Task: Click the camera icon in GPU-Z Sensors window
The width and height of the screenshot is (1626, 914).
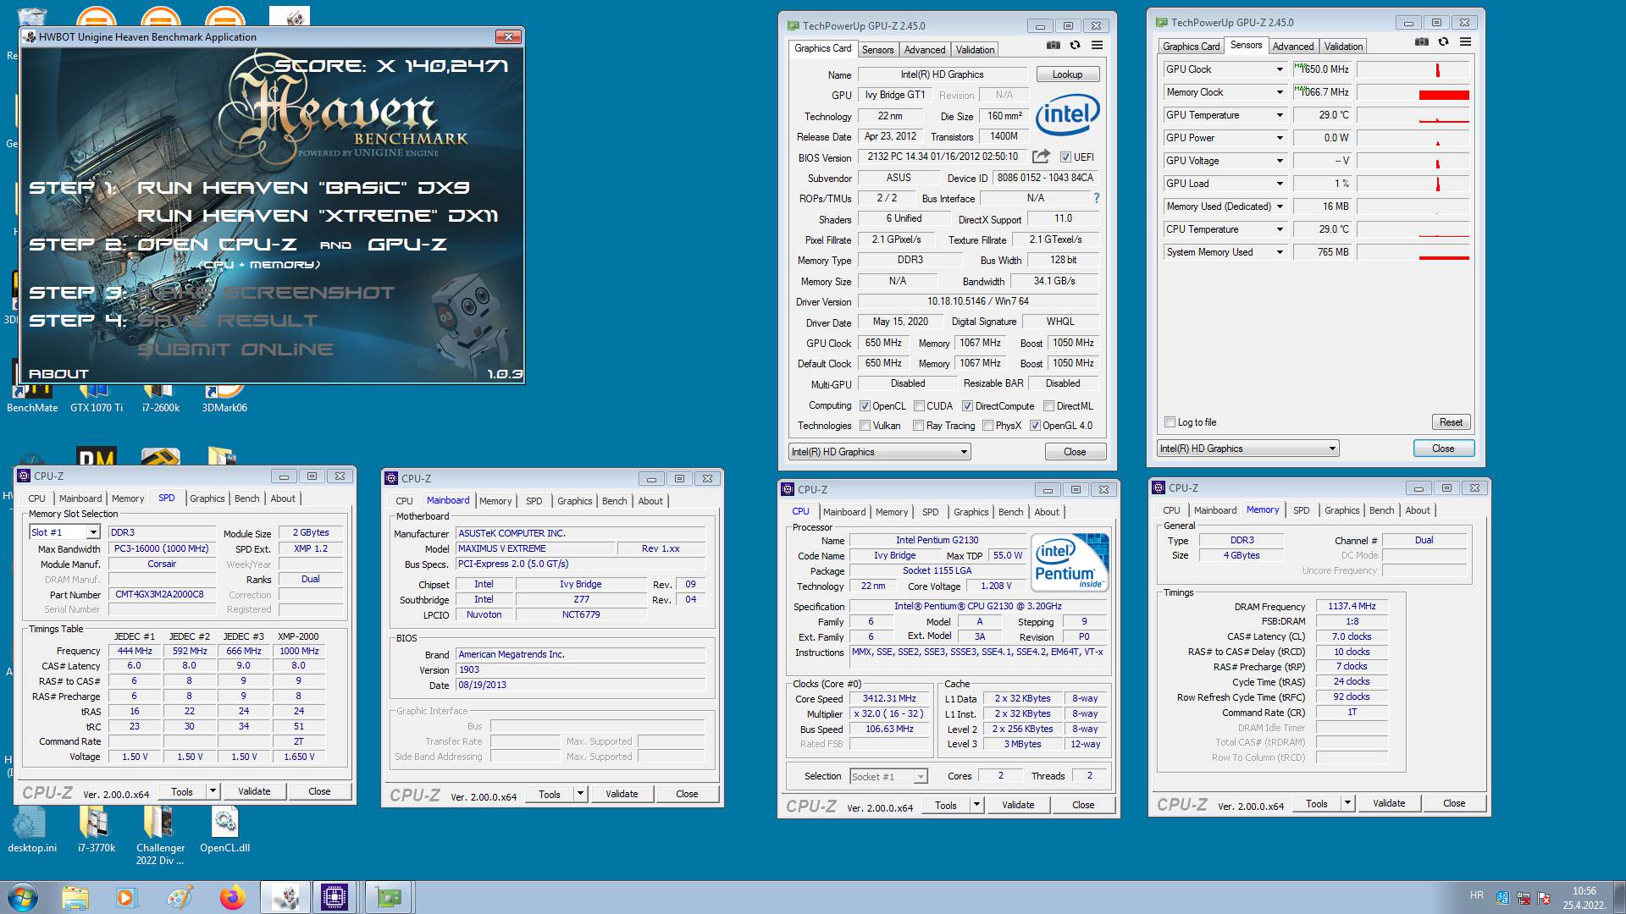Action: click(x=1422, y=42)
